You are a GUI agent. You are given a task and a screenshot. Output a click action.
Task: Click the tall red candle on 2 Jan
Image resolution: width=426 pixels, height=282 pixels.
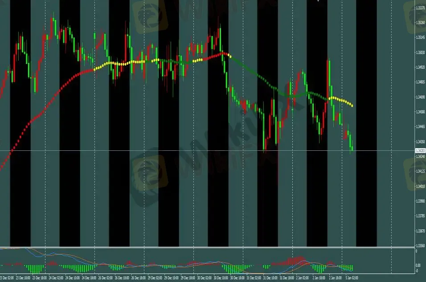pos(328,80)
